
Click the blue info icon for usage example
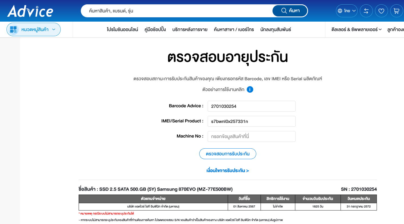click(250, 89)
